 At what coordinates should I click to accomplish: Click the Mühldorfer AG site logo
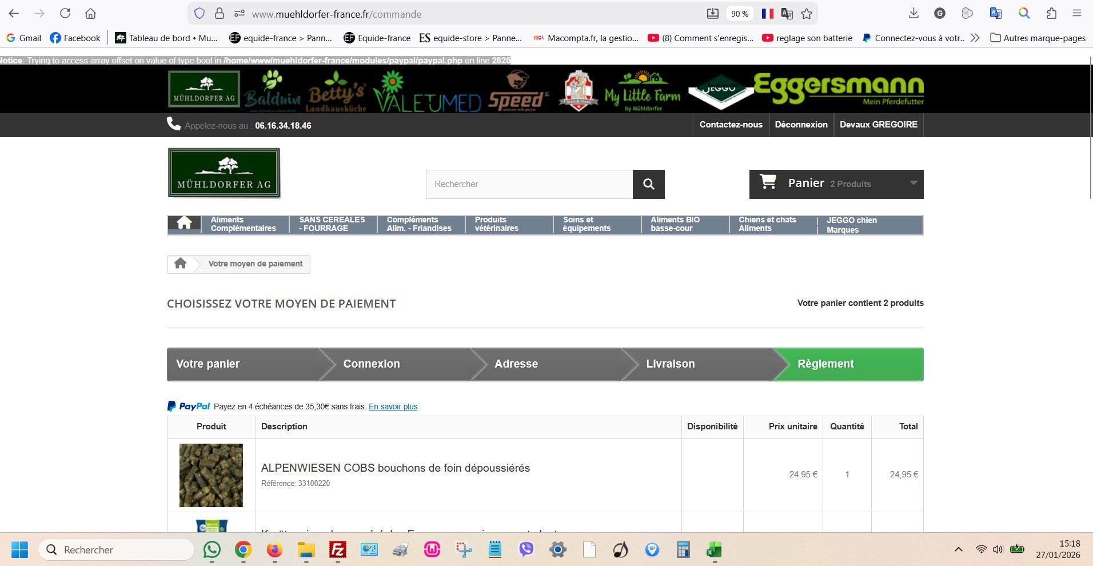224,173
